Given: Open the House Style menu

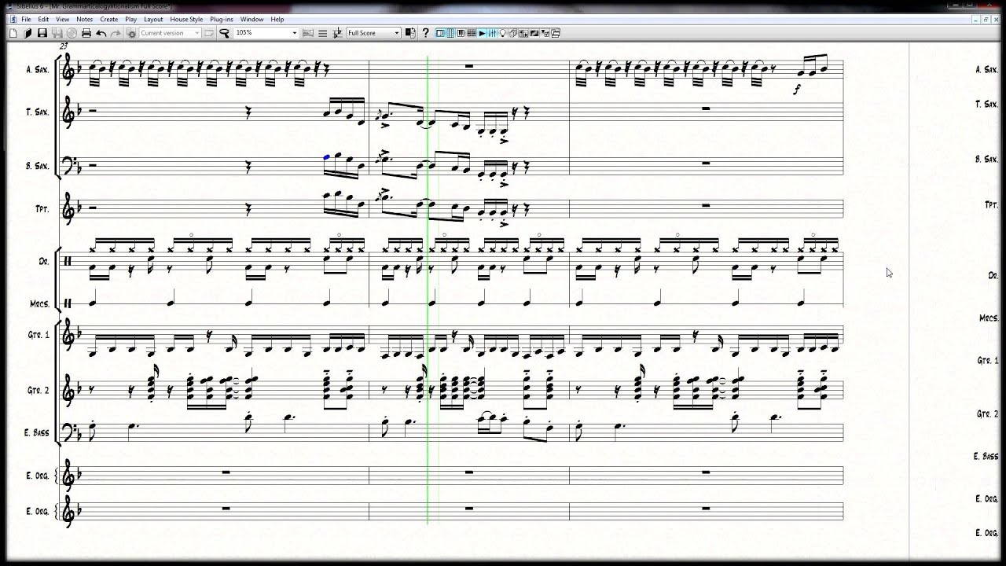Looking at the screenshot, I should 186,19.
